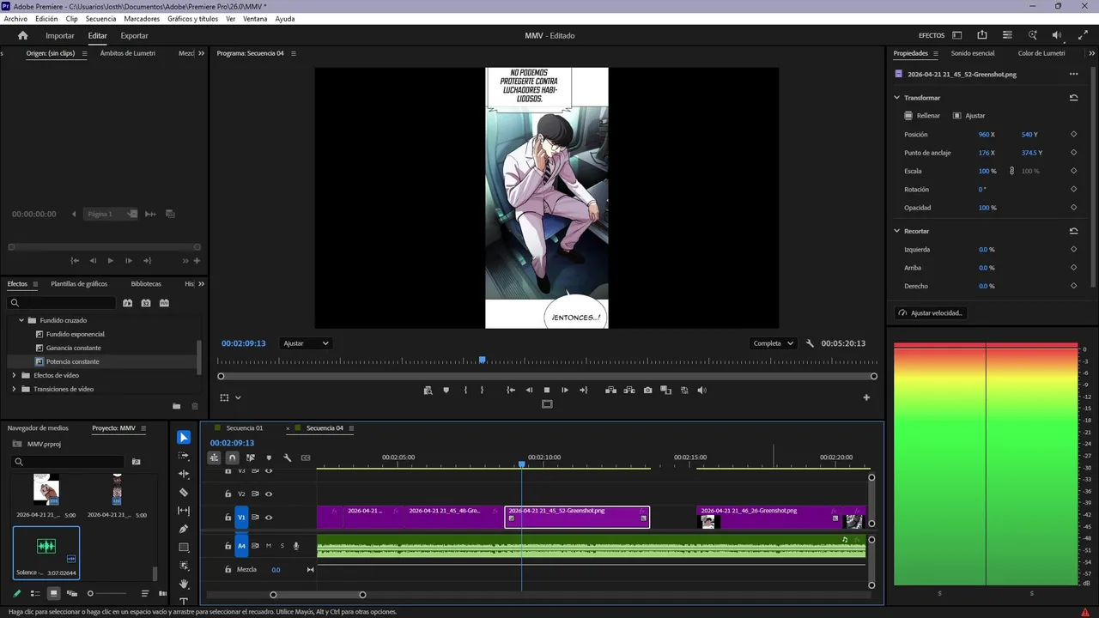
Task: Collapse Fundido cruzado folder
Action: (x=21, y=320)
